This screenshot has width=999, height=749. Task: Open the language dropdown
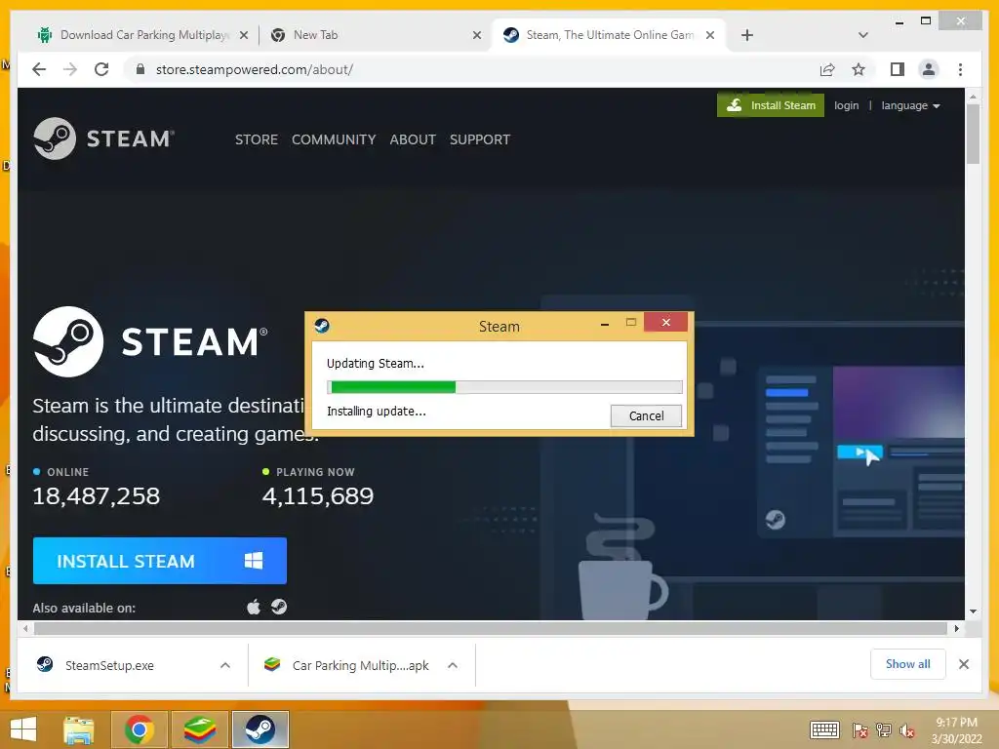910,105
